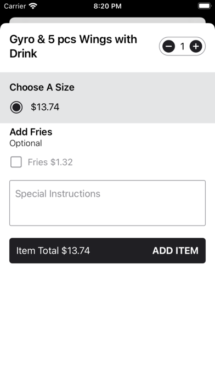Viewport: 215px width, 382px height.
Task: Tap the Carrier text in status bar
Action: pos(15,6)
